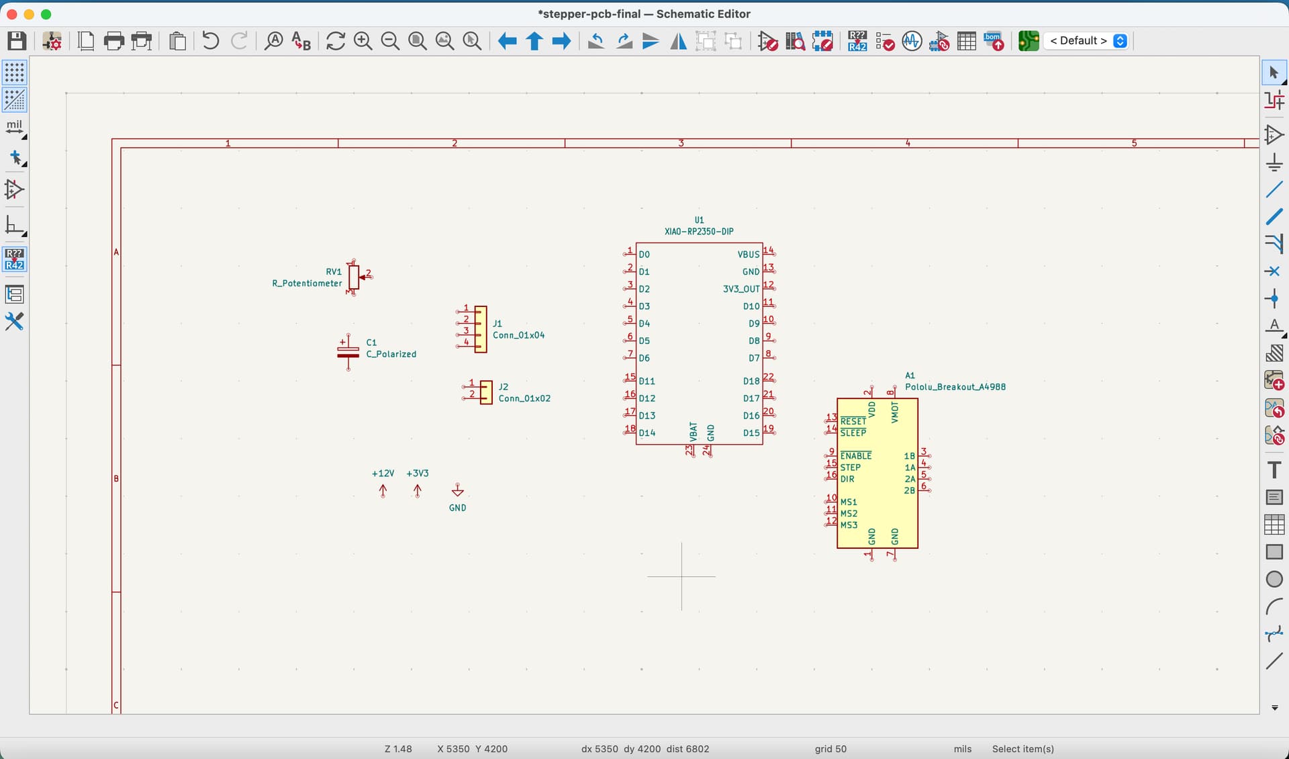Select the Place Symbols tool
The height and width of the screenshot is (759, 1289).
pyautogui.click(x=1274, y=135)
